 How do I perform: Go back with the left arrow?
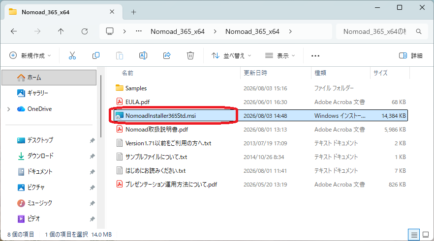14,31
